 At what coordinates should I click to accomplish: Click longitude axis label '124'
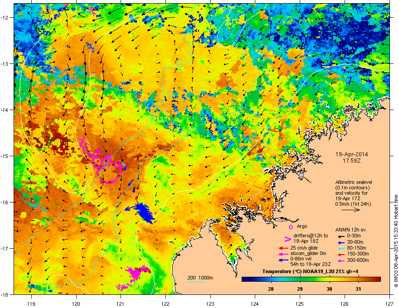pyautogui.click(x=255, y=303)
